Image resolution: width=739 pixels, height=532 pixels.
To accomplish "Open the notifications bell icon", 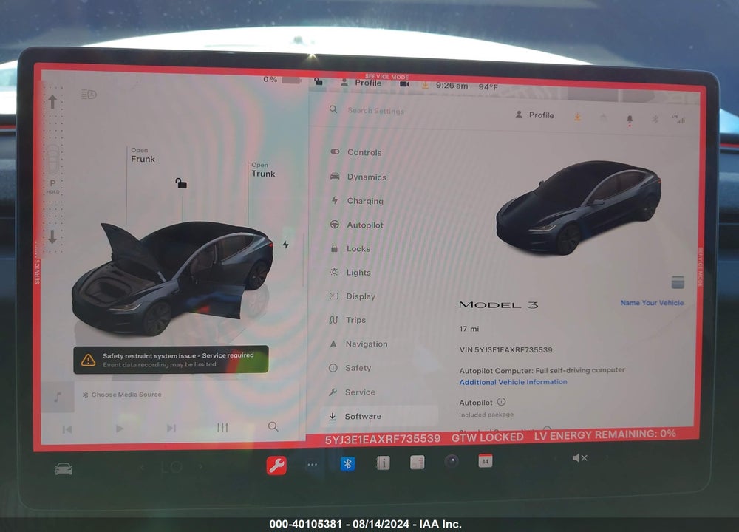I will 630,120.
